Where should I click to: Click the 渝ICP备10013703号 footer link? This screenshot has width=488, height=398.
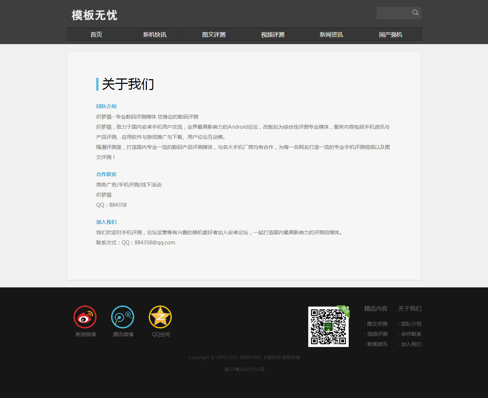point(244,369)
